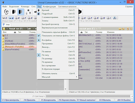Switch to the temp tab
135x103 pixels.
(6, 25)
